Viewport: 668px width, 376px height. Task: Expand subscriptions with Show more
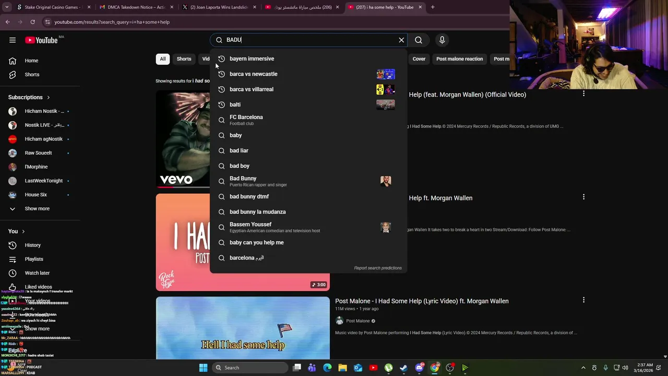pyautogui.click(x=40, y=208)
